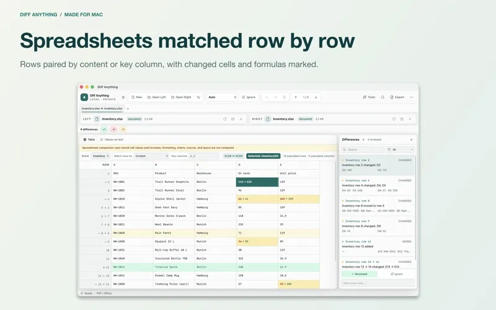Open the Match rows by Content dropdown
496x310 pixels.
(151, 156)
